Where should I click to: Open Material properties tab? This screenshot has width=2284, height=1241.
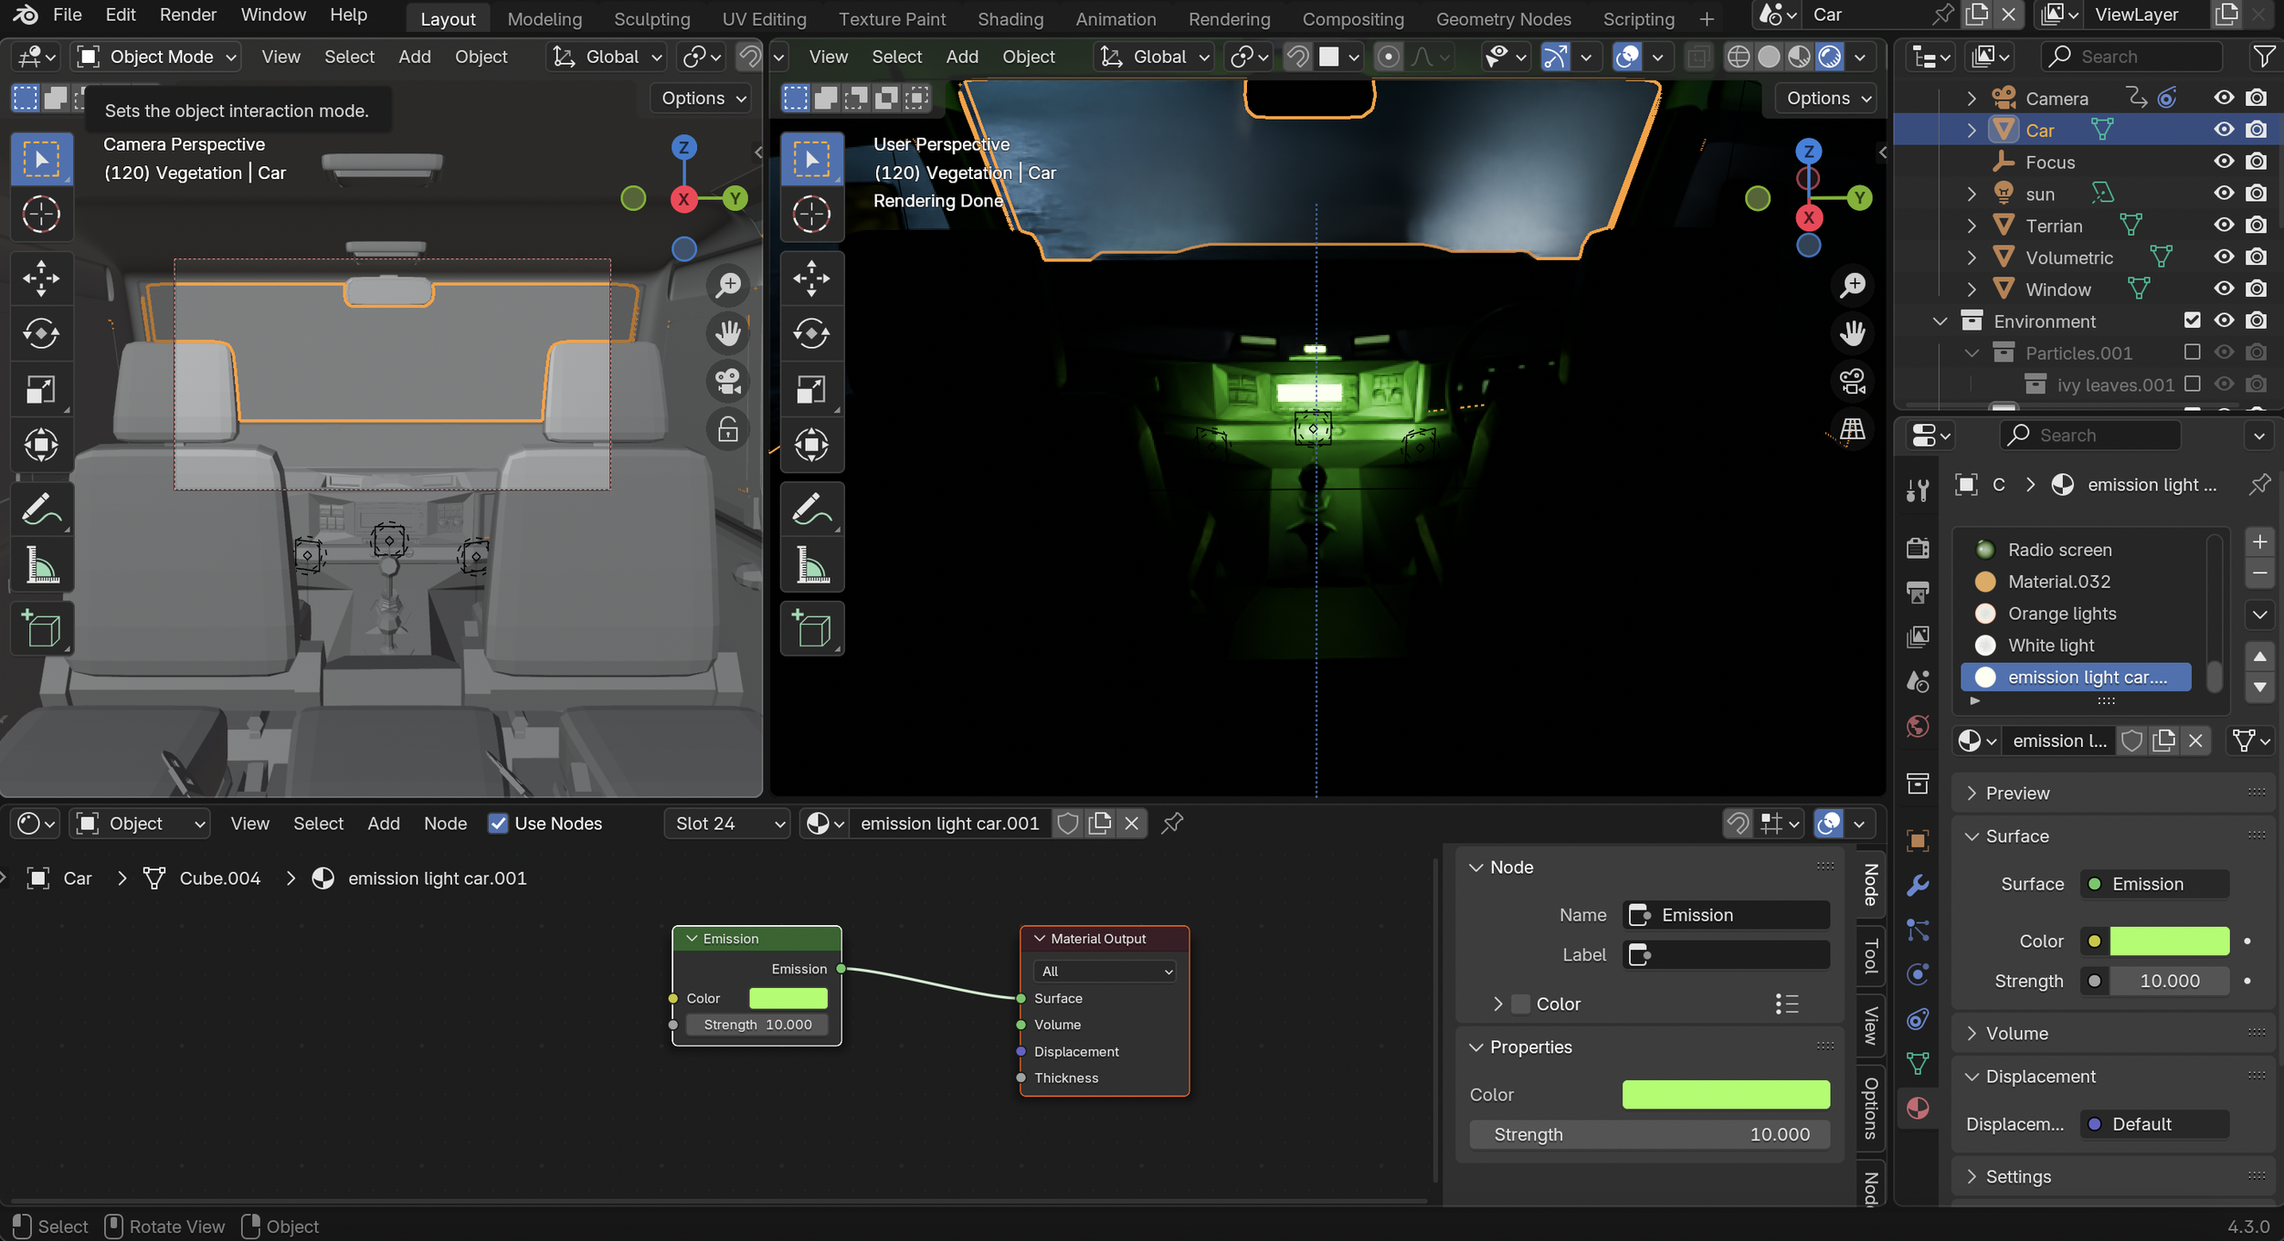1919,1108
